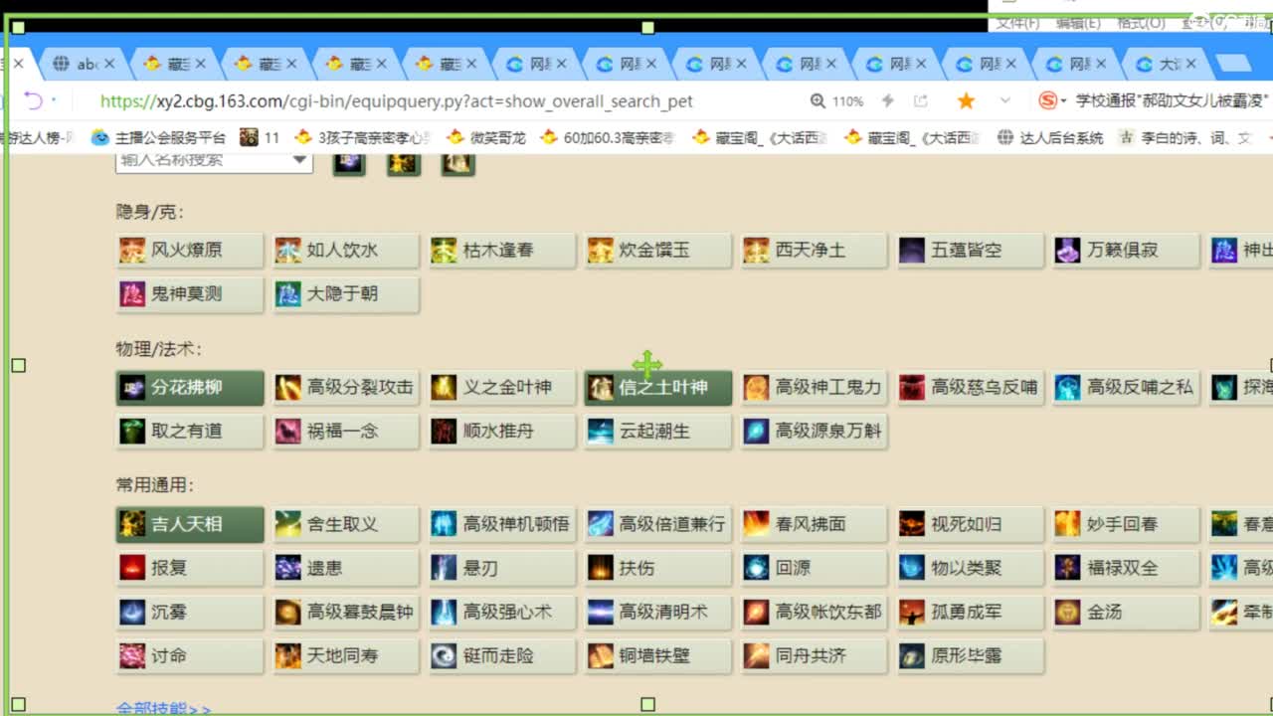Click the 视死如归 skill icon
This screenshot has width=1273, height=716.
coord(912,524)
